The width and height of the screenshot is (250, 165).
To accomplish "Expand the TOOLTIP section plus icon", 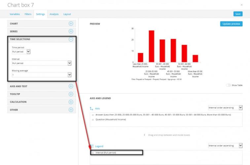I will point(71,94).
